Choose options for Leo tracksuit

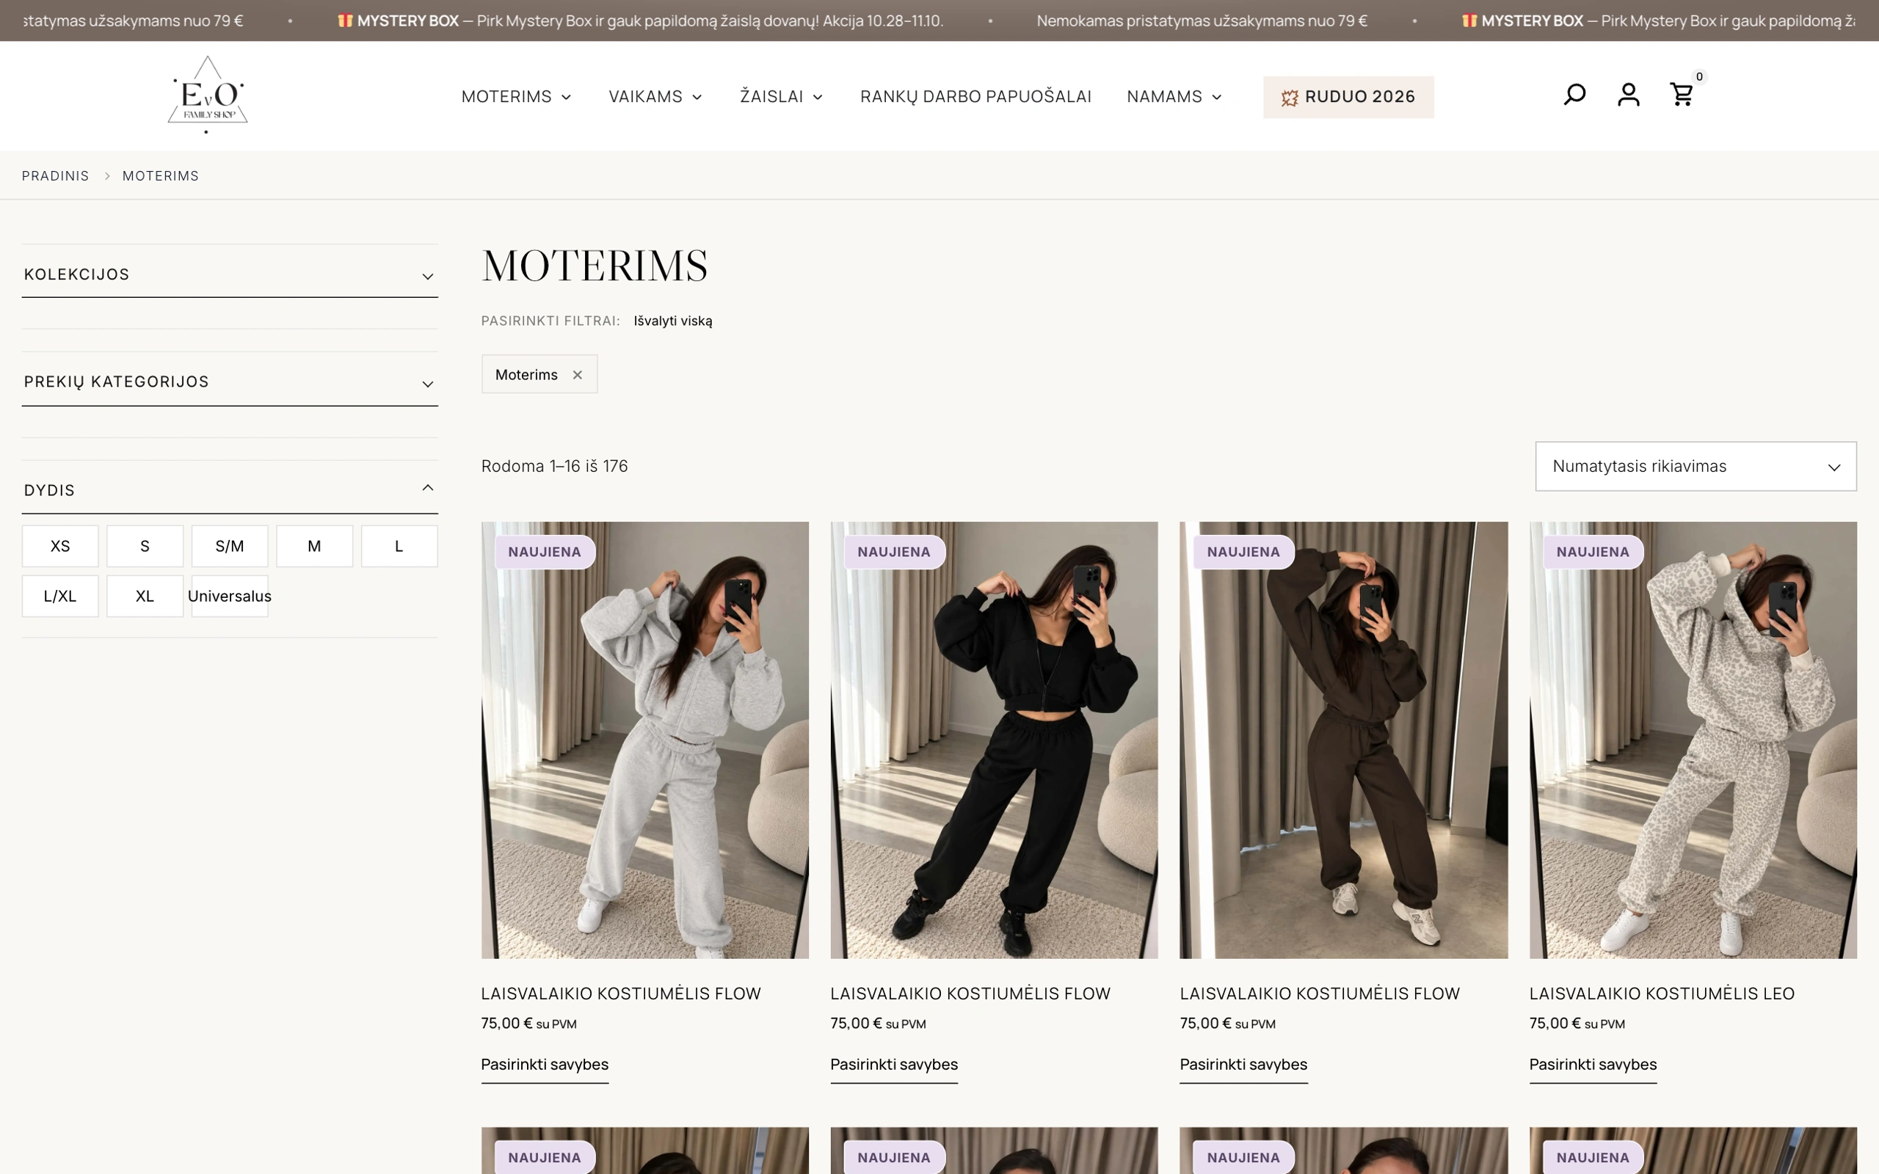[1593, 1065]
